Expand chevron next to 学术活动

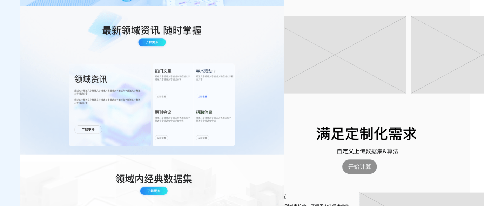pyautogui.click(x=215, y=71)
